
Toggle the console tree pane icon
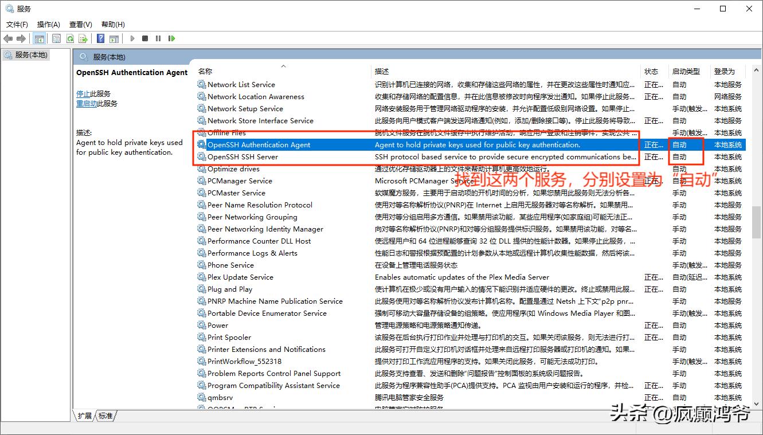tap(39, 38)
